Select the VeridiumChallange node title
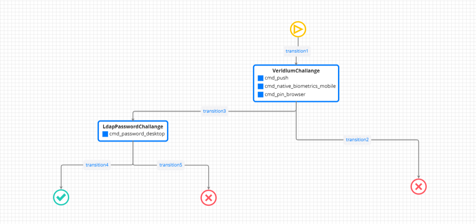This screenshot has height=224, width=476. point(296,71)
